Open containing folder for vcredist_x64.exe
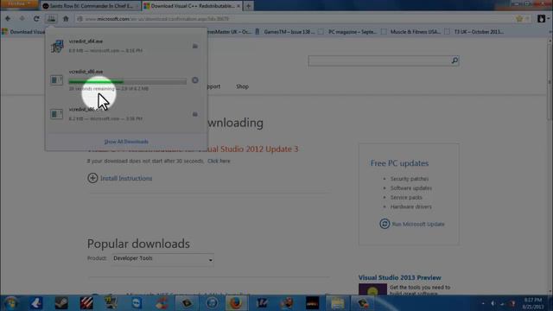553x311 pixels. click(x=195, y=46)
